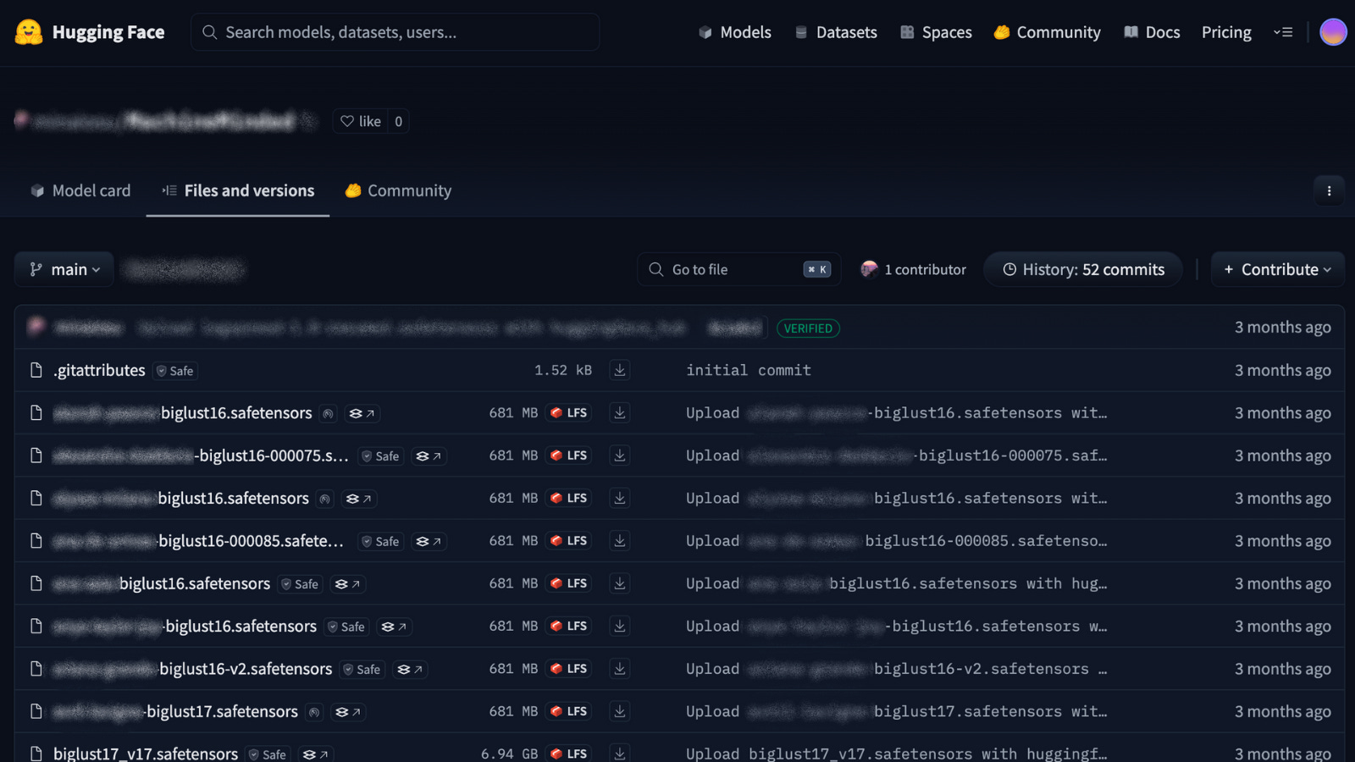Image resolution: width=1355 pixels, height=762 pixels.
Task: Select the Files and versions tab
Action: tap(238, 190)
